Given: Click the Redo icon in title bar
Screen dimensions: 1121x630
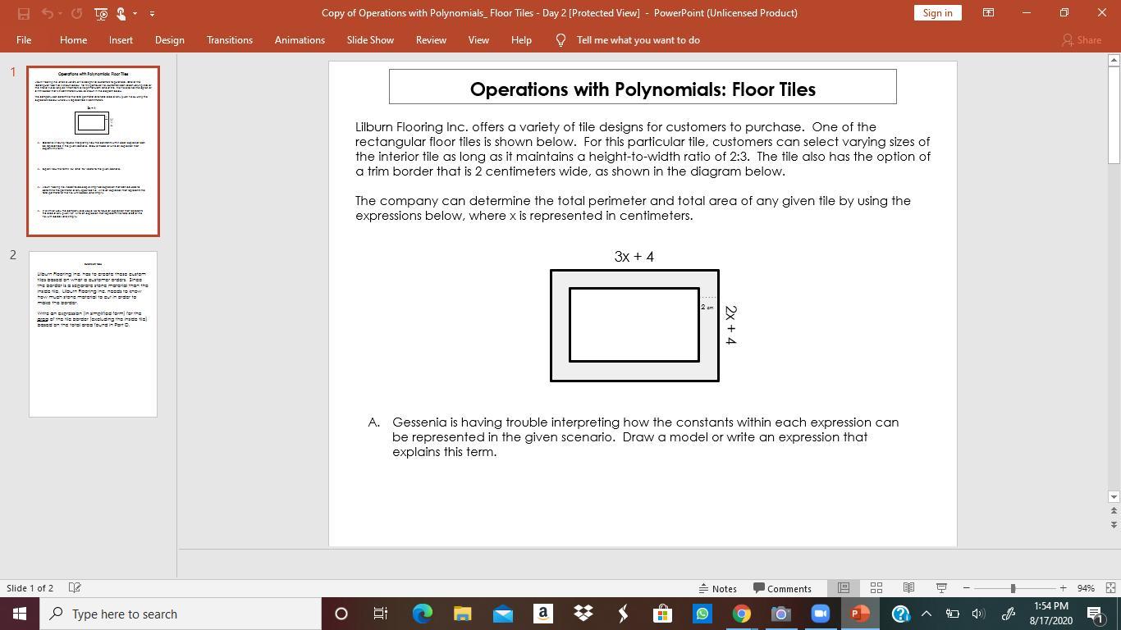Looking at the screenshot, I should click(x=76, y=13).
